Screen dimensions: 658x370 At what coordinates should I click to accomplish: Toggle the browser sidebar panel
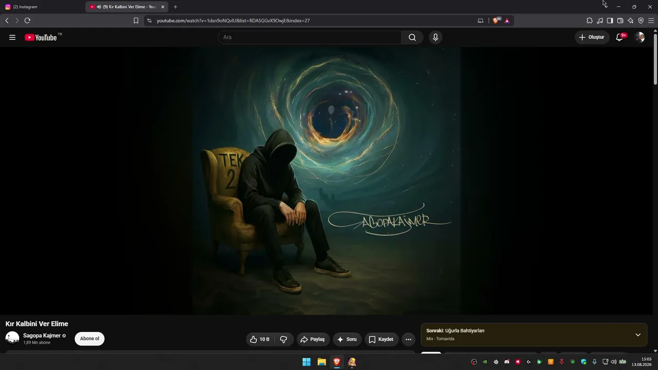(610, 21)
